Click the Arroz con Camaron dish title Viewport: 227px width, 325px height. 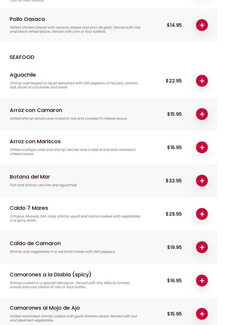36,110
